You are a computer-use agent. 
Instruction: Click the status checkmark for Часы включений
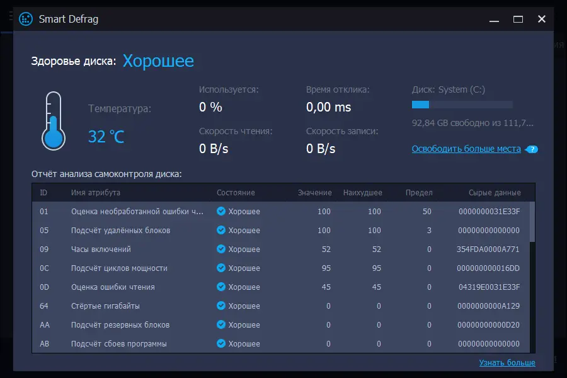pos(220,249)
